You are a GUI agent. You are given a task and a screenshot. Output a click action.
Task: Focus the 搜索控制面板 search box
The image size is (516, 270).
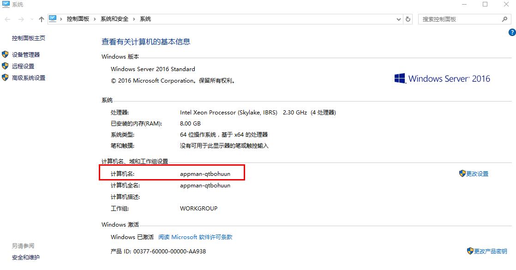(x=465, y=19)
